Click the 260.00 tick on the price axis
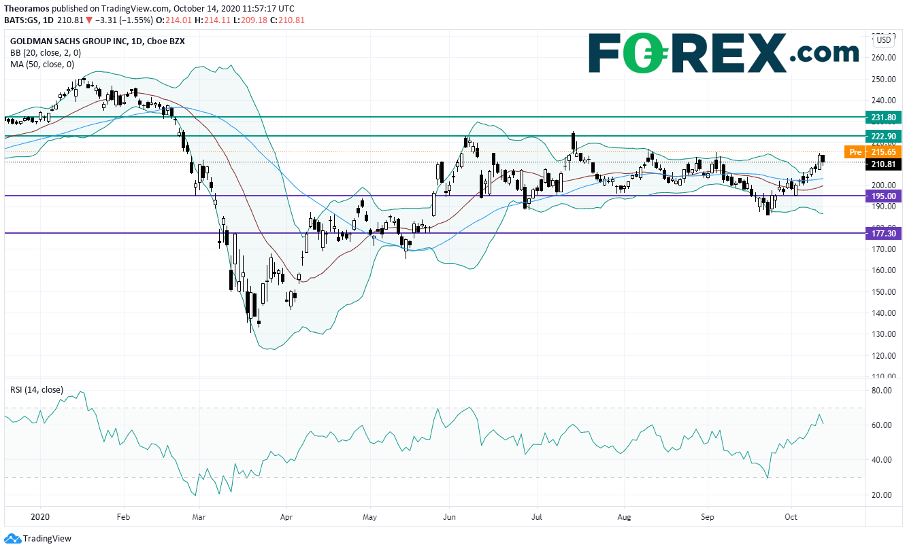The image size is (907, 551). click(884, 58)
